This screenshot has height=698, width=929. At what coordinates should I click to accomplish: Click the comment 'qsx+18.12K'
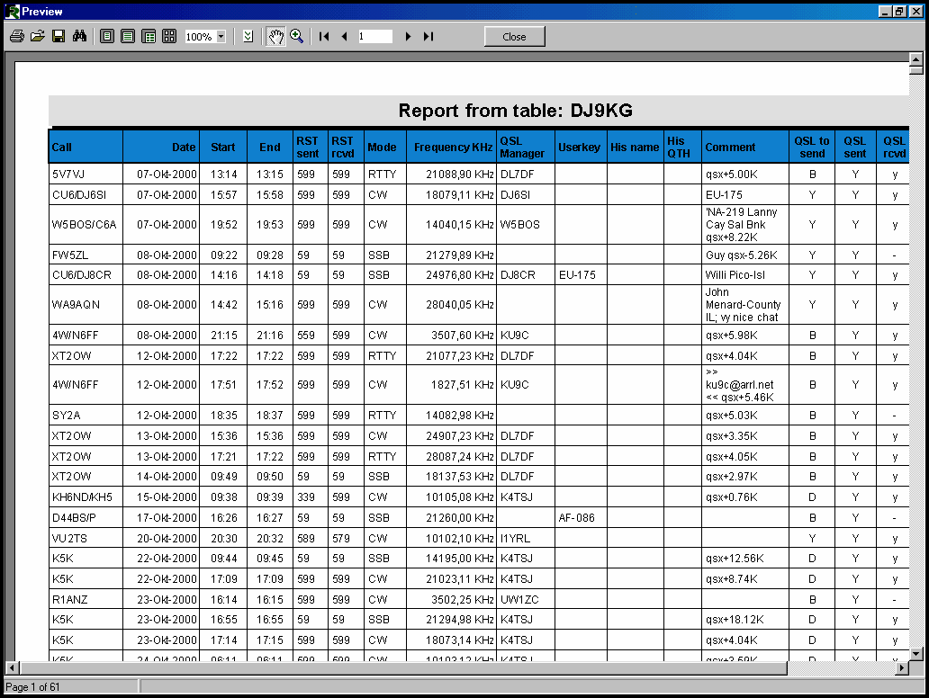click(735, 620)
